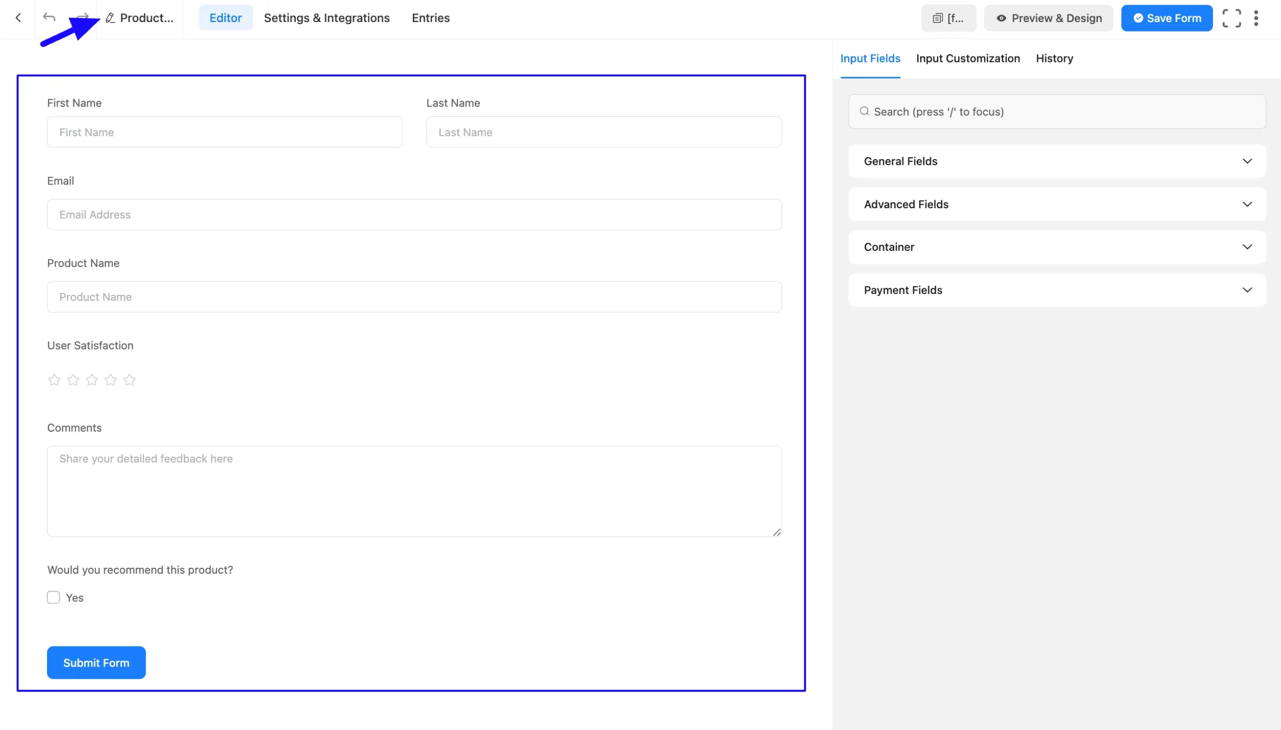Expand Advanced Fields section

click(1057, 204)
